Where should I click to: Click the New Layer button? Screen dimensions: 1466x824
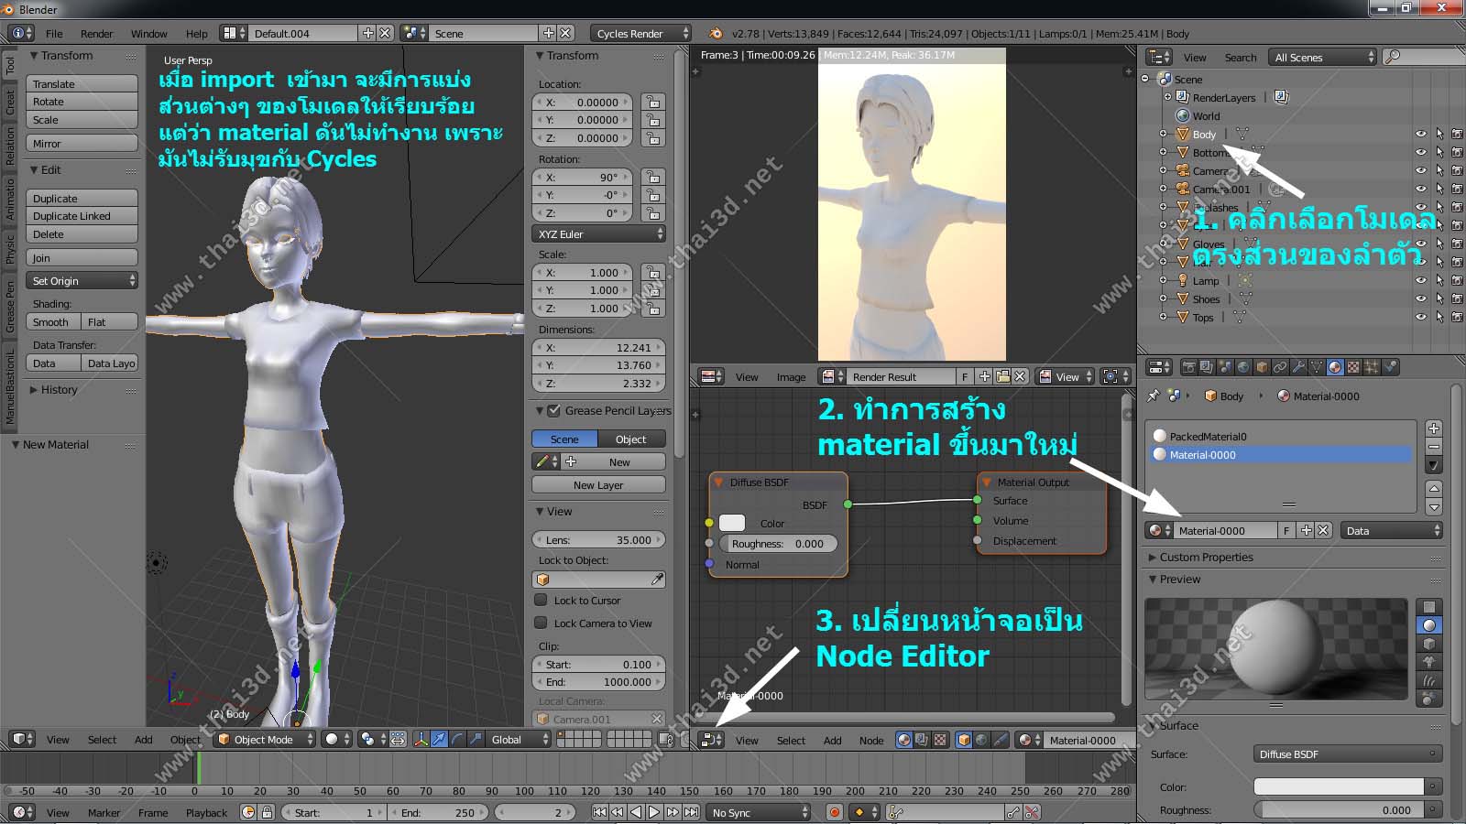click(599, 484)
